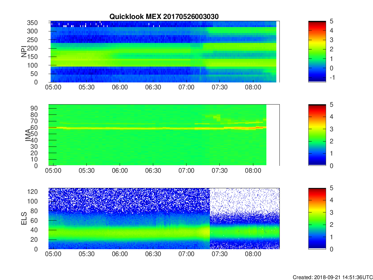
Task: Pick the 05:00 time label under NPI plot
Action: 53,87
